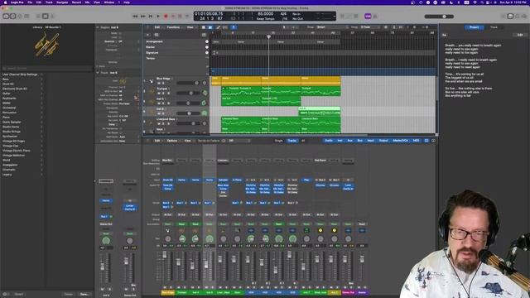The image size is (530, 298).
Task: Toggle Sends on Faders switch in Mixer
Action: click(x=224, y=141)
